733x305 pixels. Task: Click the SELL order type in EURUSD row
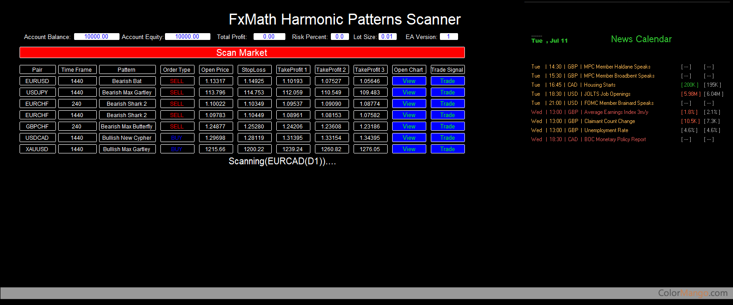point(177,81)
